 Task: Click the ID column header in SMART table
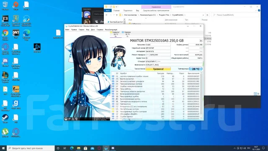point(117,73)
